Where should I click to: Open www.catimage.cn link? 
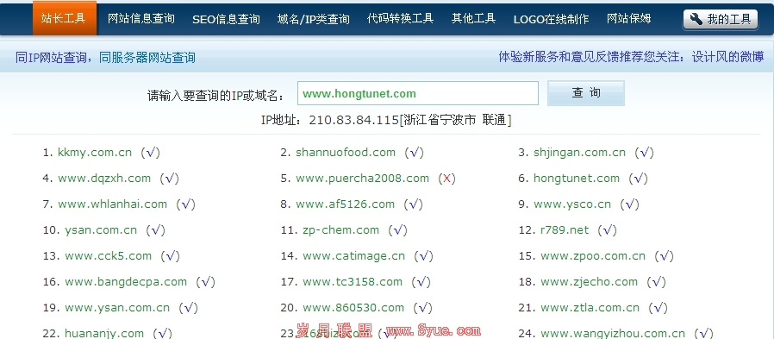353,255
